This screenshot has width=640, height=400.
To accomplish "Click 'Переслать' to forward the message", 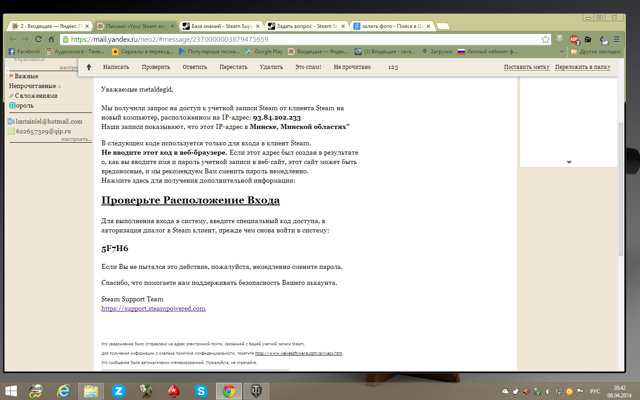I will click(233, 67).
